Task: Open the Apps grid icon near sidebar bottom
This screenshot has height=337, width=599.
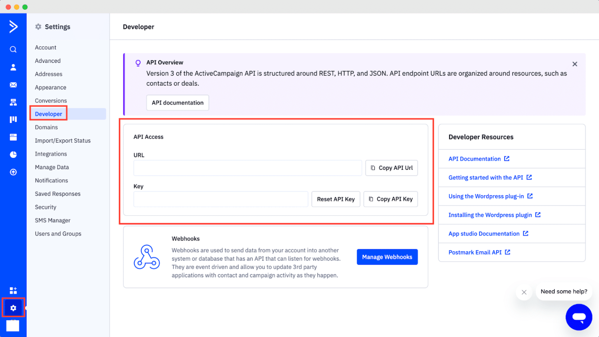Action: click(13, 290)
